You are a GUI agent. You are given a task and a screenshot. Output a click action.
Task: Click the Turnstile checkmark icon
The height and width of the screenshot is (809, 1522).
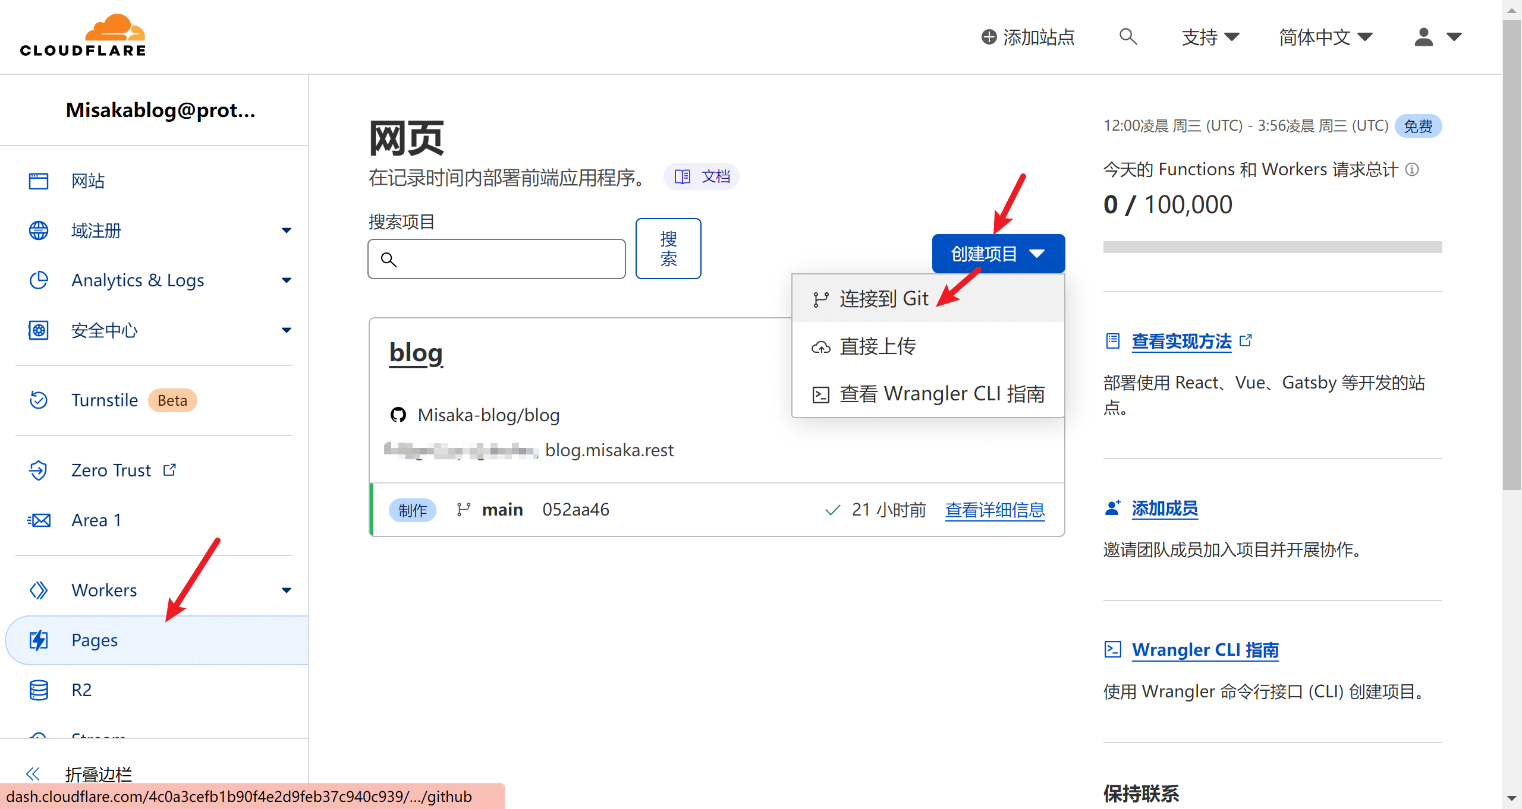click(39, 400)
